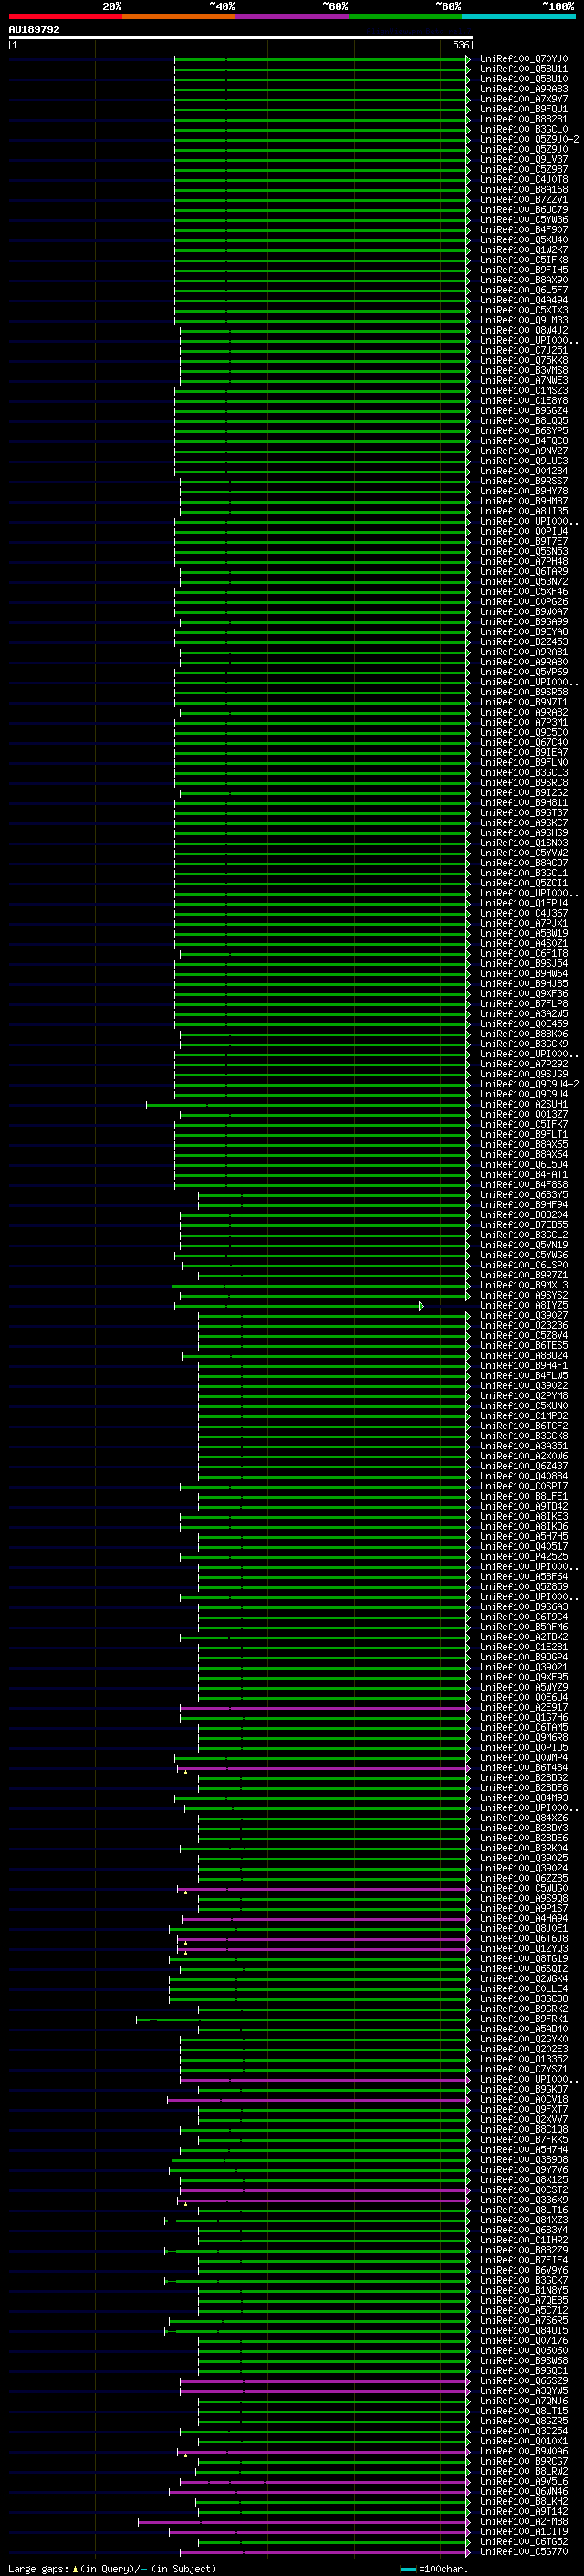Select the UniRef100_C7J251 label

(523, 351)
